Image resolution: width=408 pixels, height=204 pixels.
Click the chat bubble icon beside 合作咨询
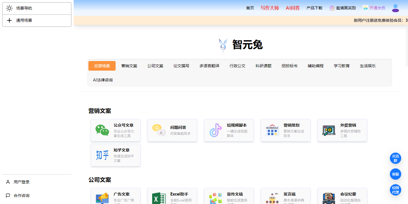pos(8,196)
